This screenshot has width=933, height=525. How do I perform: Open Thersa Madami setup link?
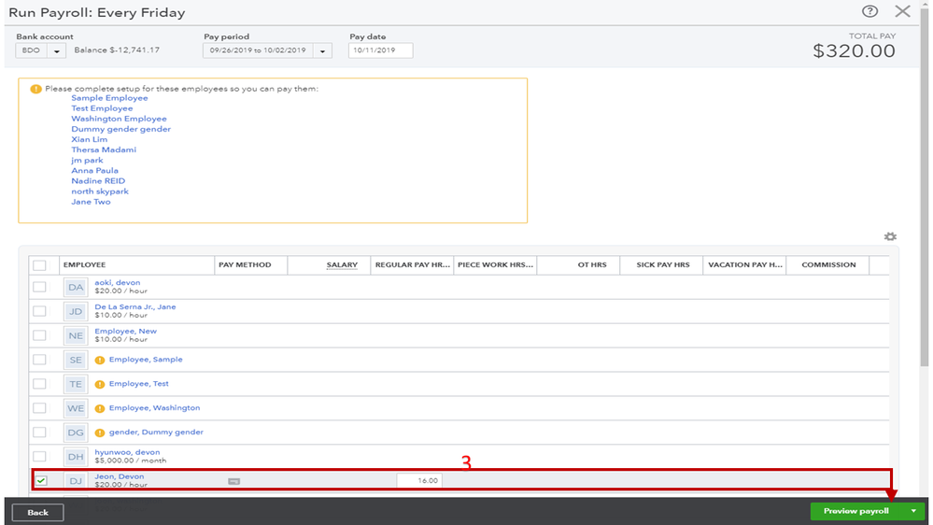click(104, 150)
